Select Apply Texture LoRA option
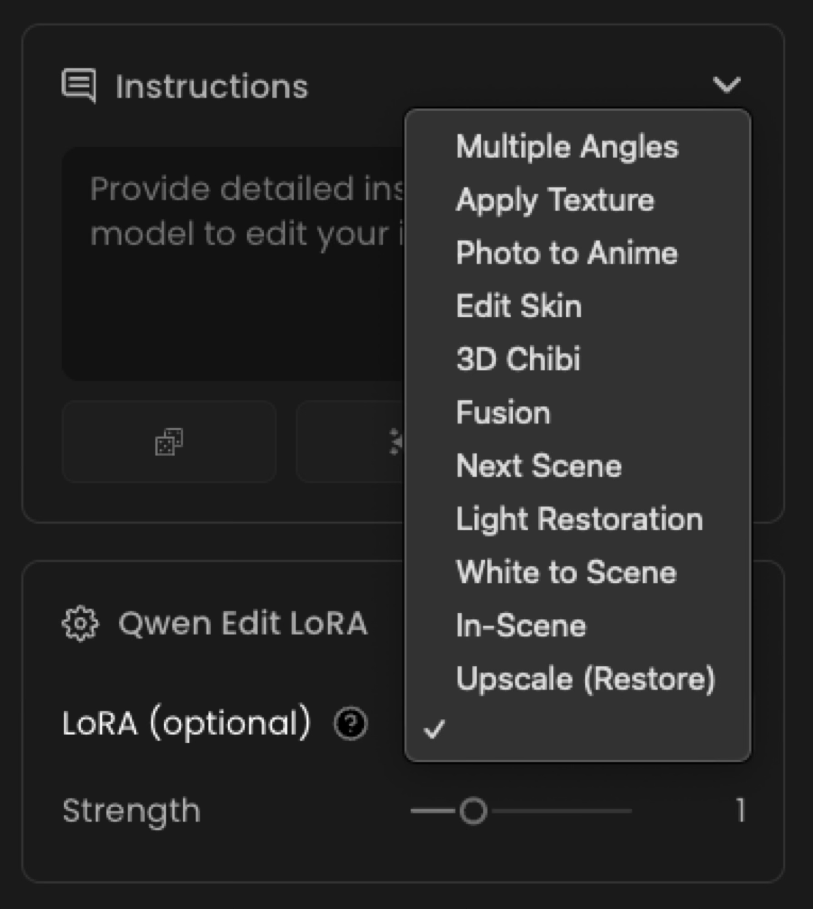This screenshot has width=813, height=909. [x=555, y=200]
